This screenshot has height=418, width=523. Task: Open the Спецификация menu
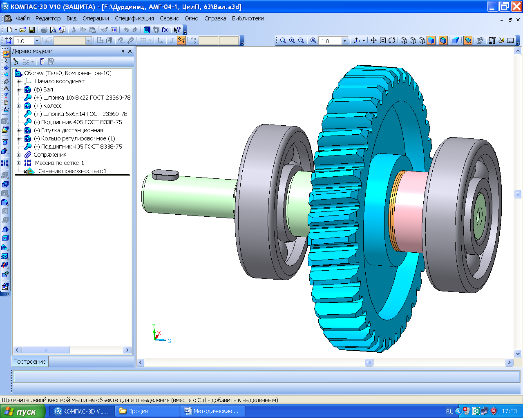[134, 18]
